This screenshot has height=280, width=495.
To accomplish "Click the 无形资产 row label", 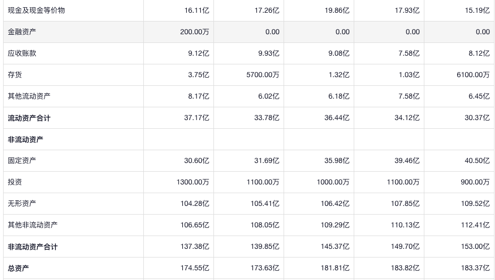I will tap(22, 203).
